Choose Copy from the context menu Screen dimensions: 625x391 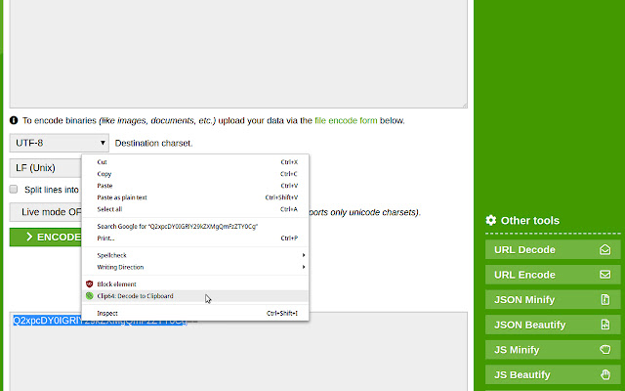[x=195, y=174]
